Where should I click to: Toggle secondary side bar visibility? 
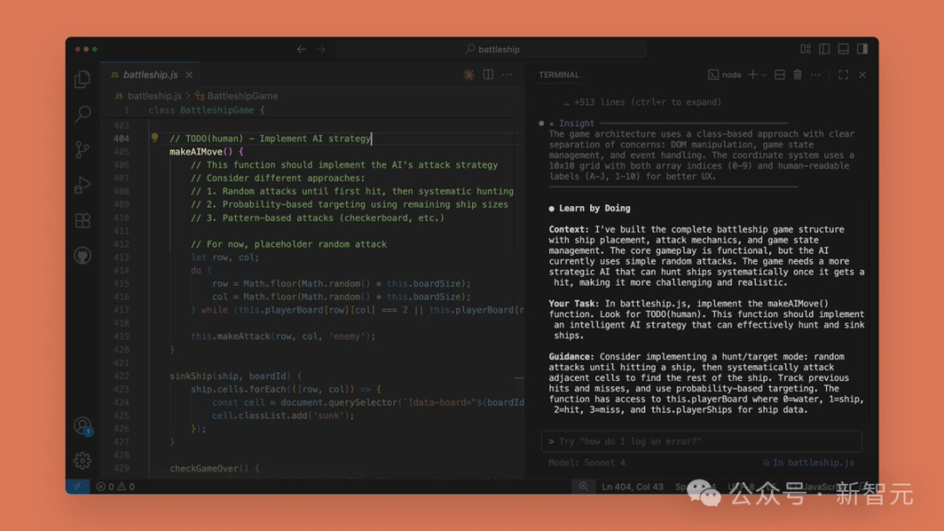coord(863,49)
